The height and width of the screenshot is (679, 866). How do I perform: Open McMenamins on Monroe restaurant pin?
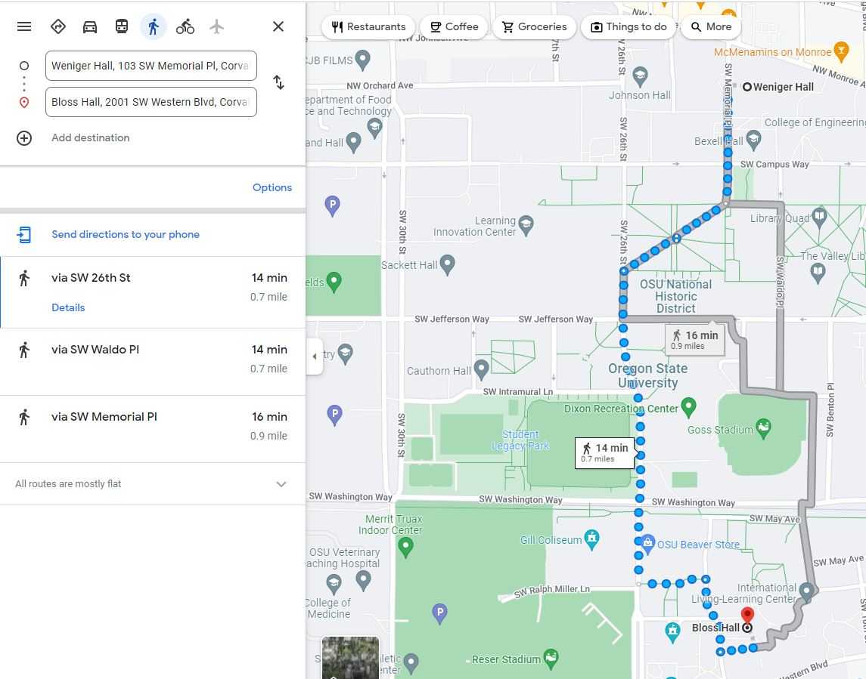point(841,51)
